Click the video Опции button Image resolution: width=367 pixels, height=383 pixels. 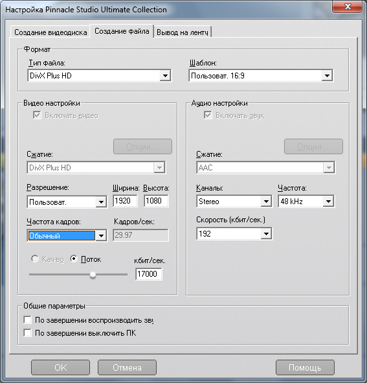click(142, 146)
